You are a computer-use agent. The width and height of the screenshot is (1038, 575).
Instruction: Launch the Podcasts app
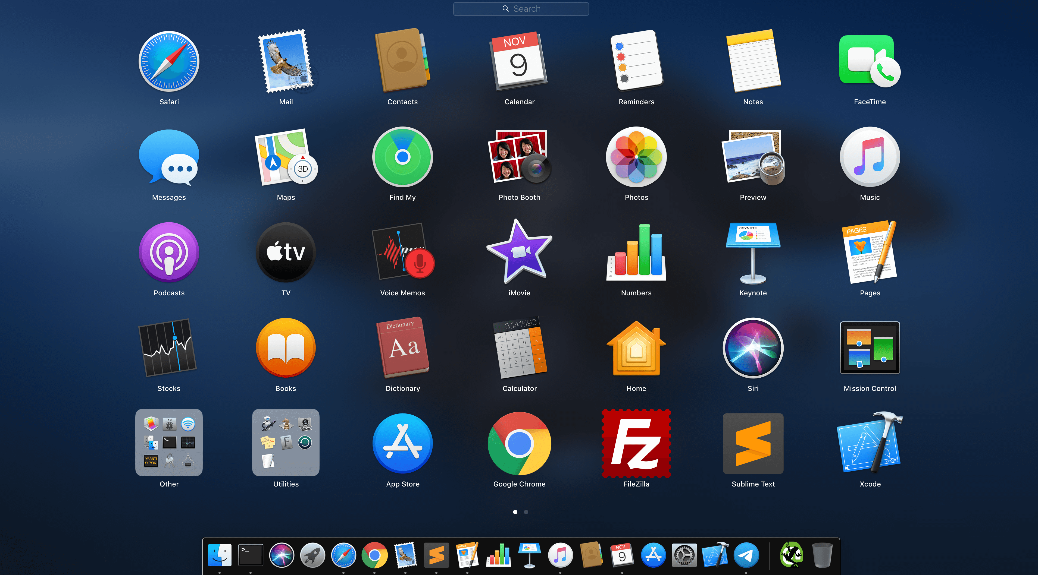coord(169,252)
